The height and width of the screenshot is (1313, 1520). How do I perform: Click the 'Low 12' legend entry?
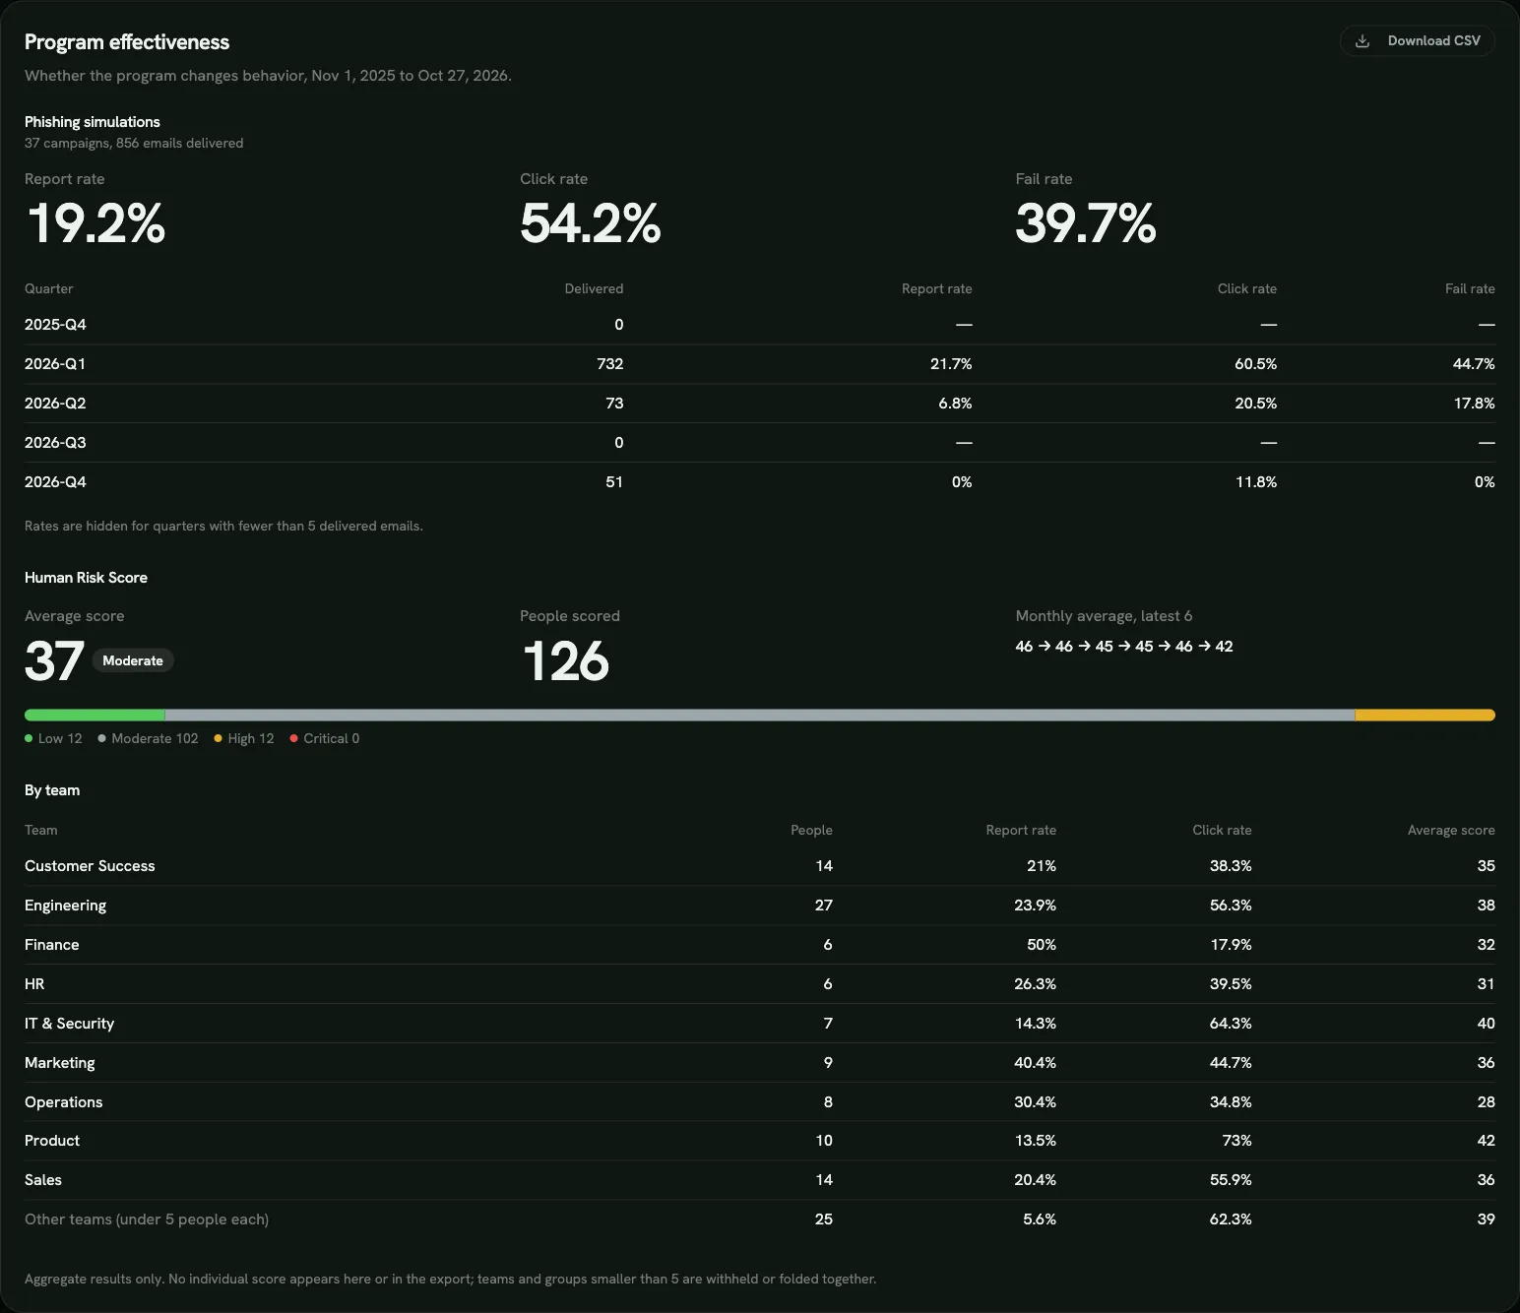[x=53, y=738]
